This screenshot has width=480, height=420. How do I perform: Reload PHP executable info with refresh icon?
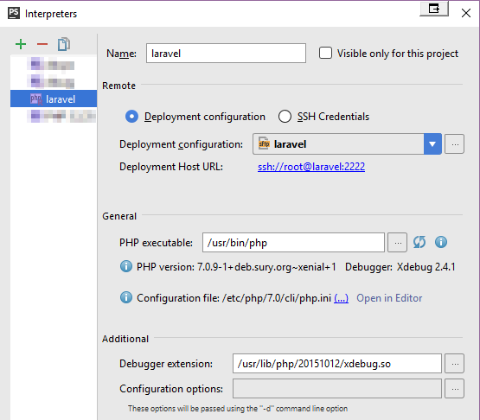[419, 242]
